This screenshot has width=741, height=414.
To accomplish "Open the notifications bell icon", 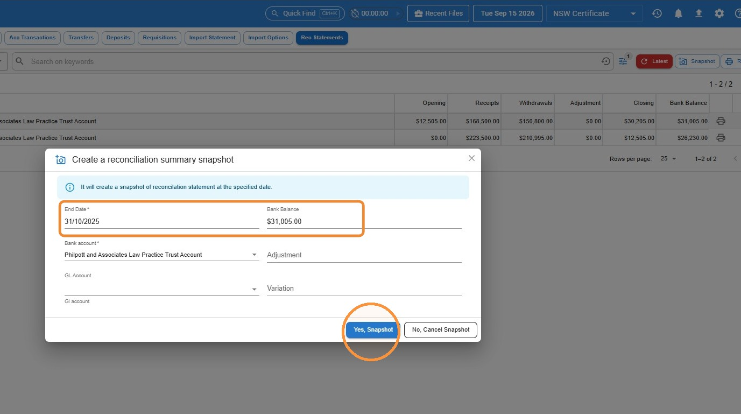I will tap(679, 13).
